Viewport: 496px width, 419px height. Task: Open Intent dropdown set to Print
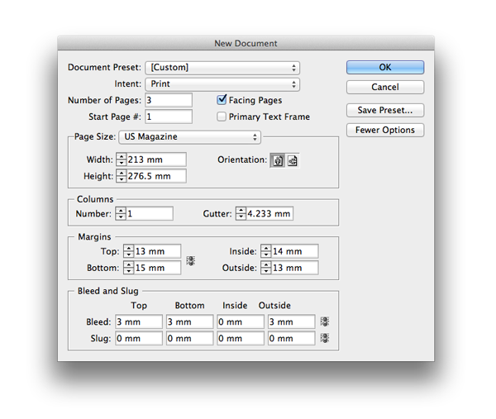(x=222, y=84)
